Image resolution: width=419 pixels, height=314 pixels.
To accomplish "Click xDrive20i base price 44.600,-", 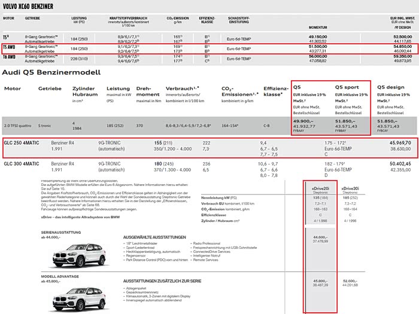I will coord(320,237).
